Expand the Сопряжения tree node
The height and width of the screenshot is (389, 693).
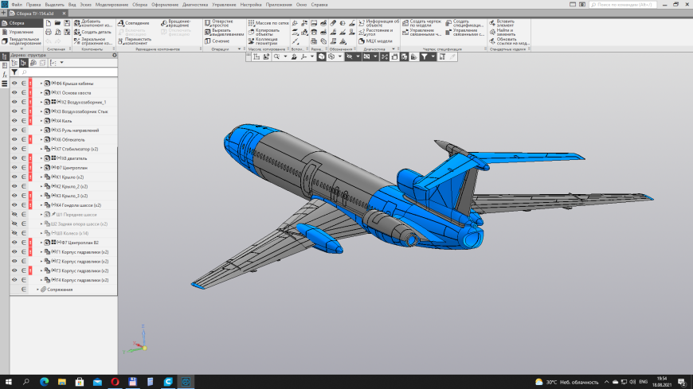(x=37, y=290)
